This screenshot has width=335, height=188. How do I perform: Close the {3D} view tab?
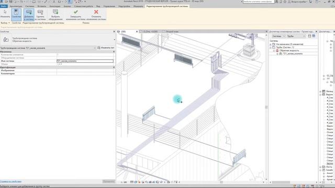(137, 31)
